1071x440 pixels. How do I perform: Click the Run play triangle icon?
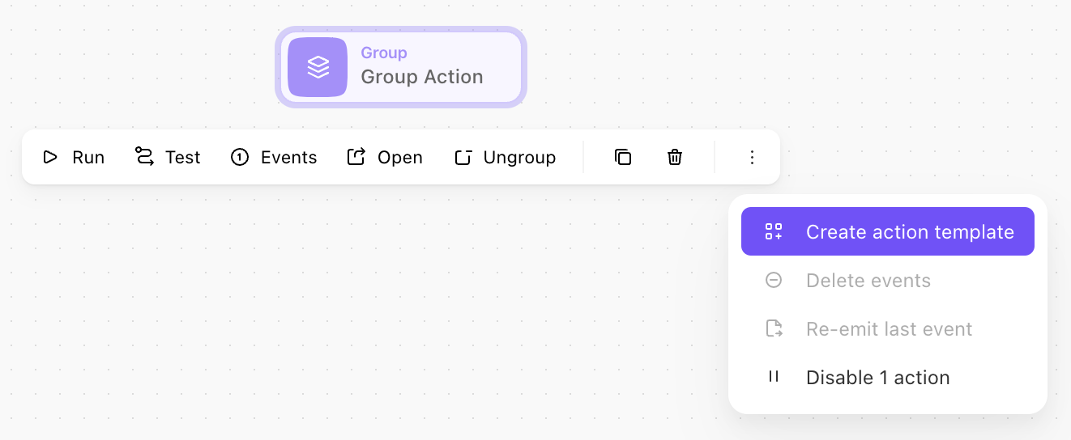pyautogui.click(x=50, y=157)
